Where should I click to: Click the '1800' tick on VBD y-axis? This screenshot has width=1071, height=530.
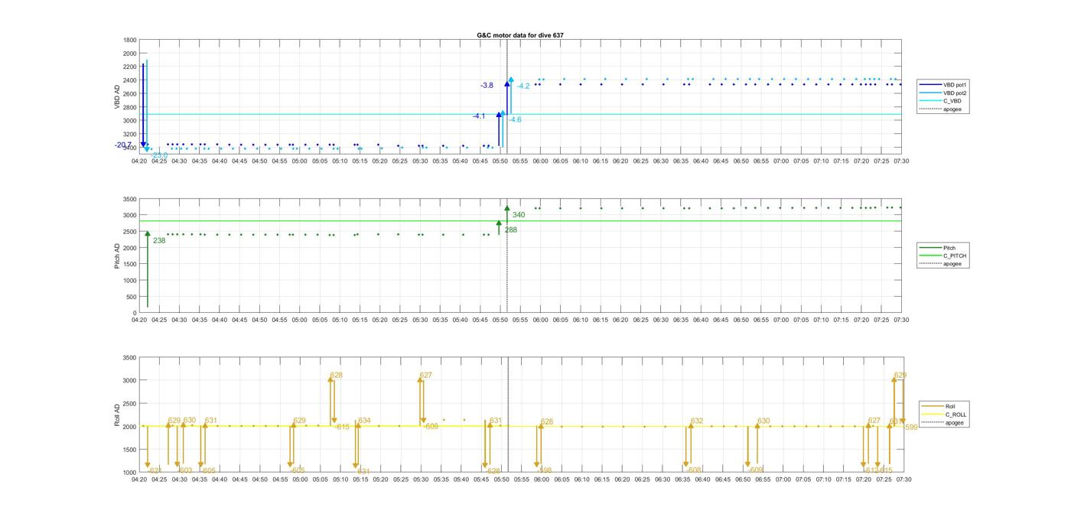coord(130,40)
